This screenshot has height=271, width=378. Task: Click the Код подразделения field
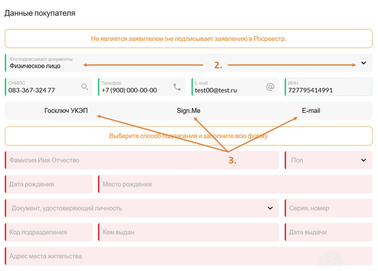[49, 232]
